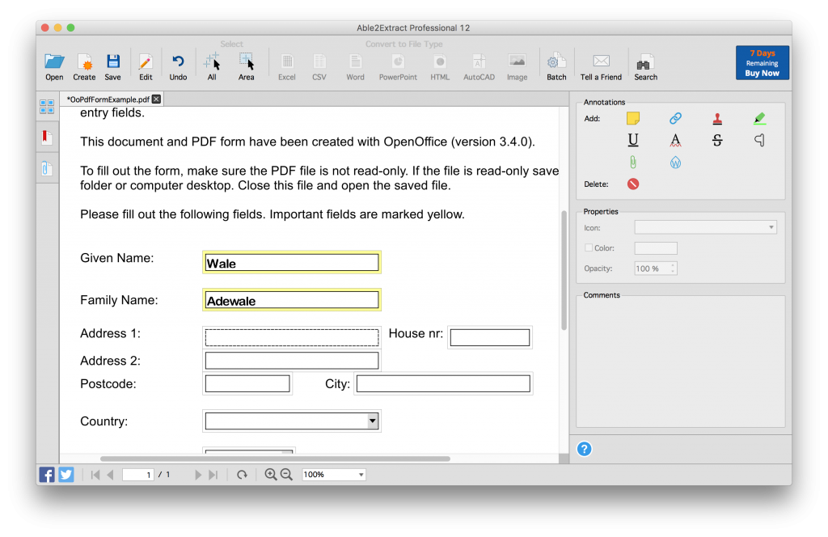Enable the Color property checkbox
Viewport: 828px width, 537px height.
tap(587, 248)
